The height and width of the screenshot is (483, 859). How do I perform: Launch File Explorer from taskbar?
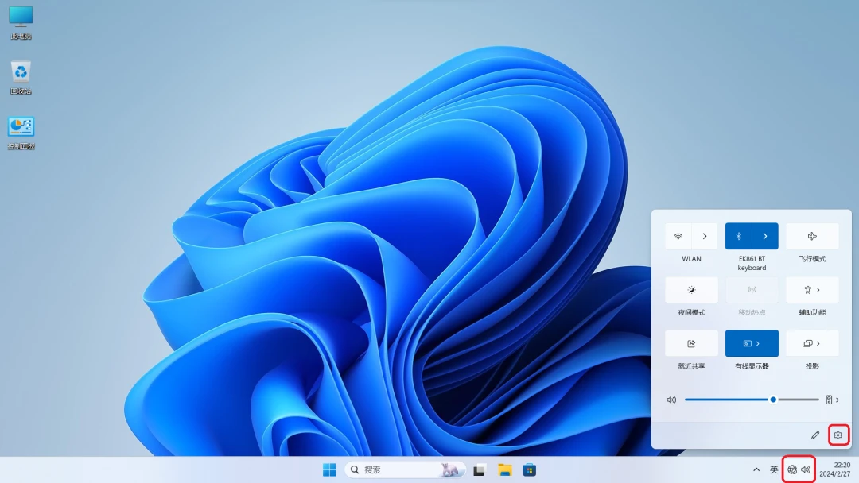pyautogui.click(x=504, y=469)
